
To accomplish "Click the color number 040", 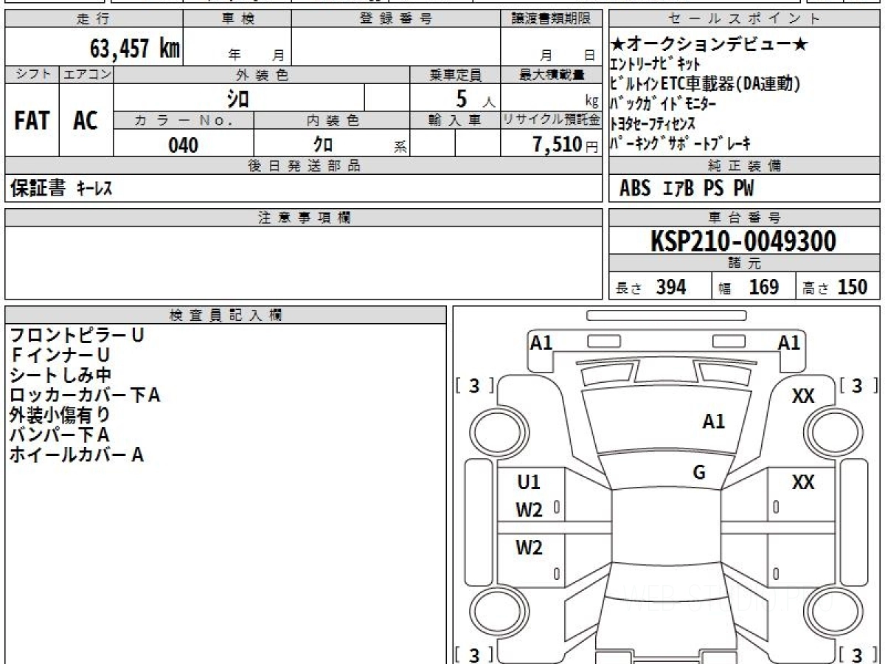I will pyautogui.click(x=184, y=145).
